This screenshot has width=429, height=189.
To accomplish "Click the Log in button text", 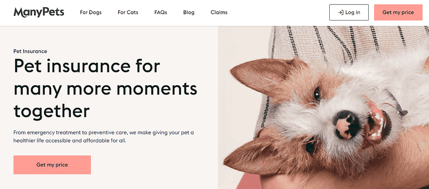I will tap(353, 13).
